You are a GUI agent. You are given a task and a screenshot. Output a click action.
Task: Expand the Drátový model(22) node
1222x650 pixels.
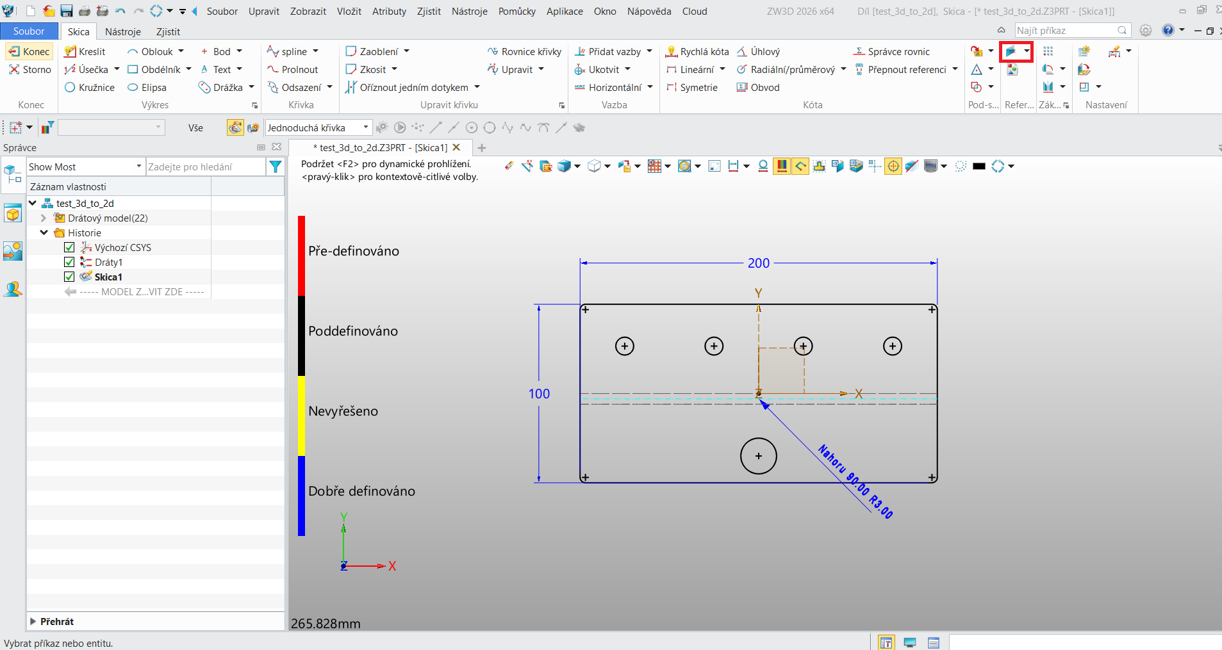[x=44, y=218]
